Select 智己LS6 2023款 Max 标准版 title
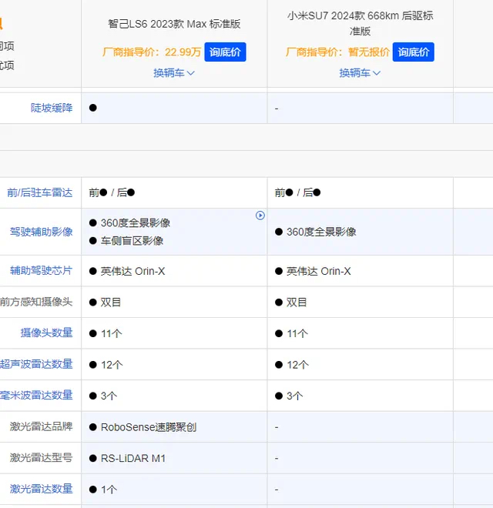Viewport: 493px width, 508px height. 174,24
